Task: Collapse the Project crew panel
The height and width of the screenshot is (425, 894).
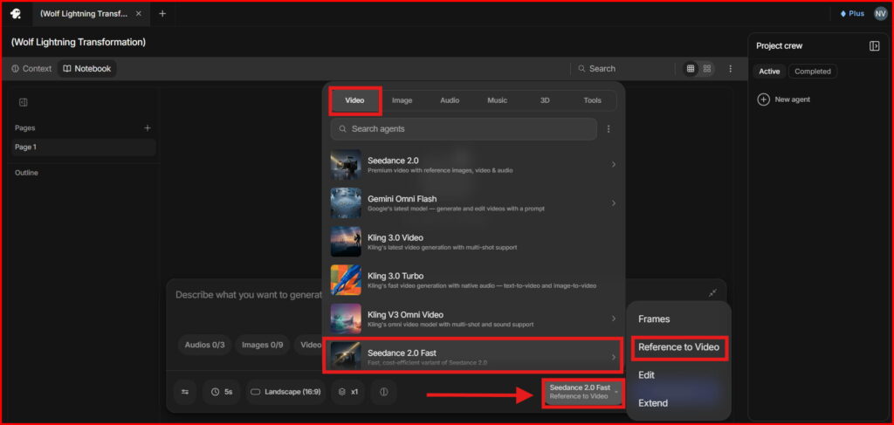Action: point(874,46)
